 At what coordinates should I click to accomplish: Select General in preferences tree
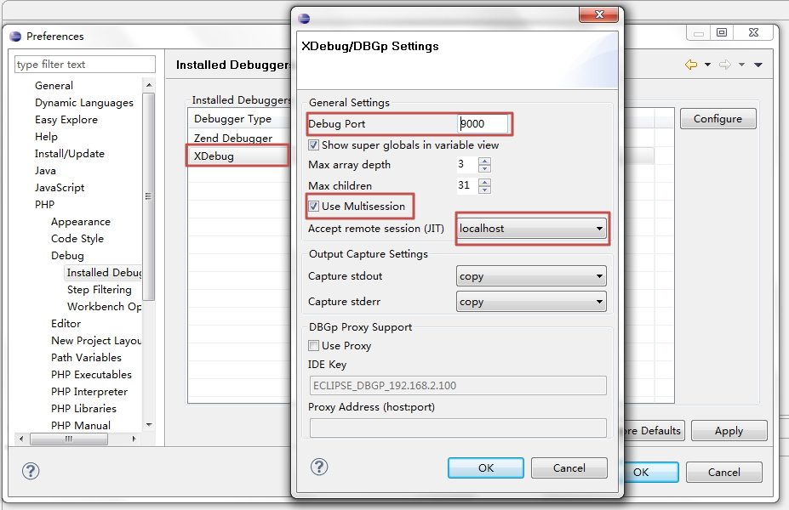[x=54, y=85]
